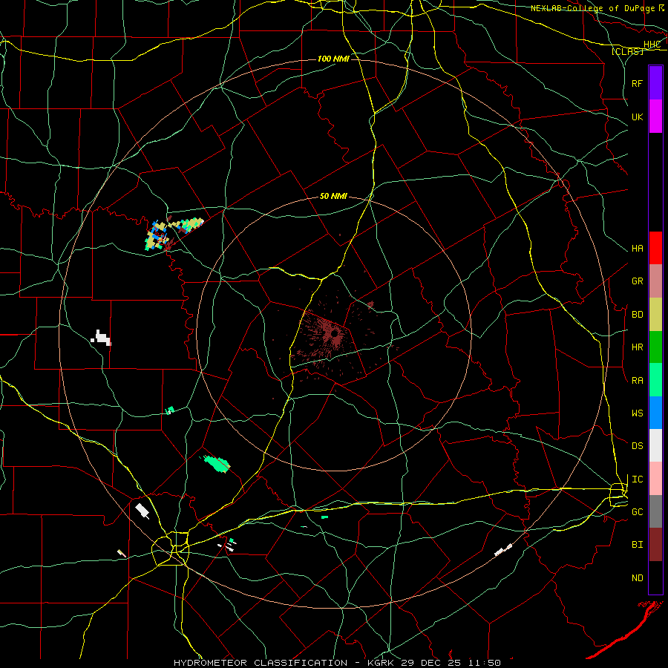Click the 'HR' legend label
Image resolution: width=668 pixels, height=668 pixels.
[x=637, y=347]
